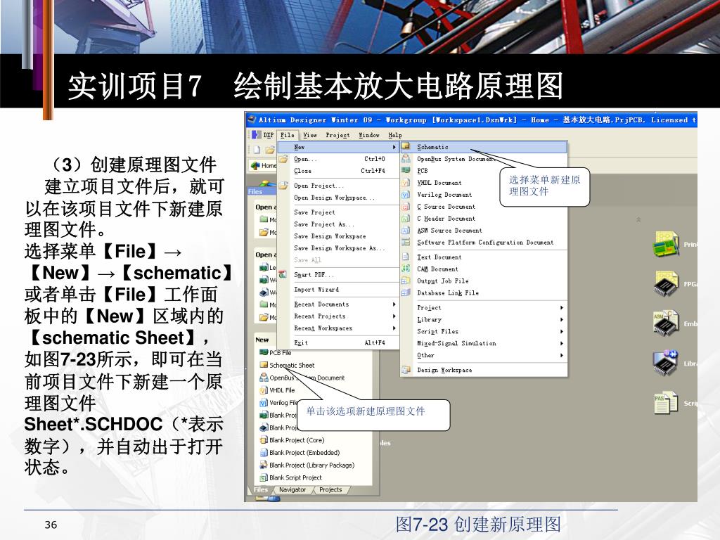
Task: Expand Recent Projects submenu arrow
Action: point(394,316)
